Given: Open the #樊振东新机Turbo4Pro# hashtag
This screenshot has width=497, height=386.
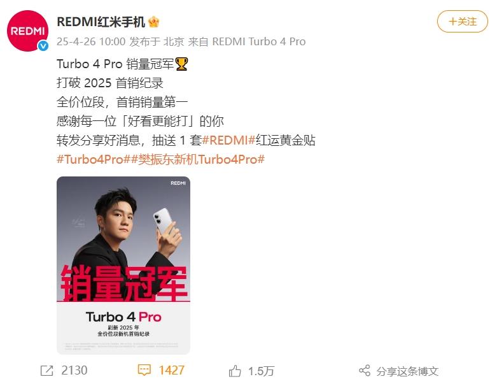Looking at the screenshot, I should point(197,159).
